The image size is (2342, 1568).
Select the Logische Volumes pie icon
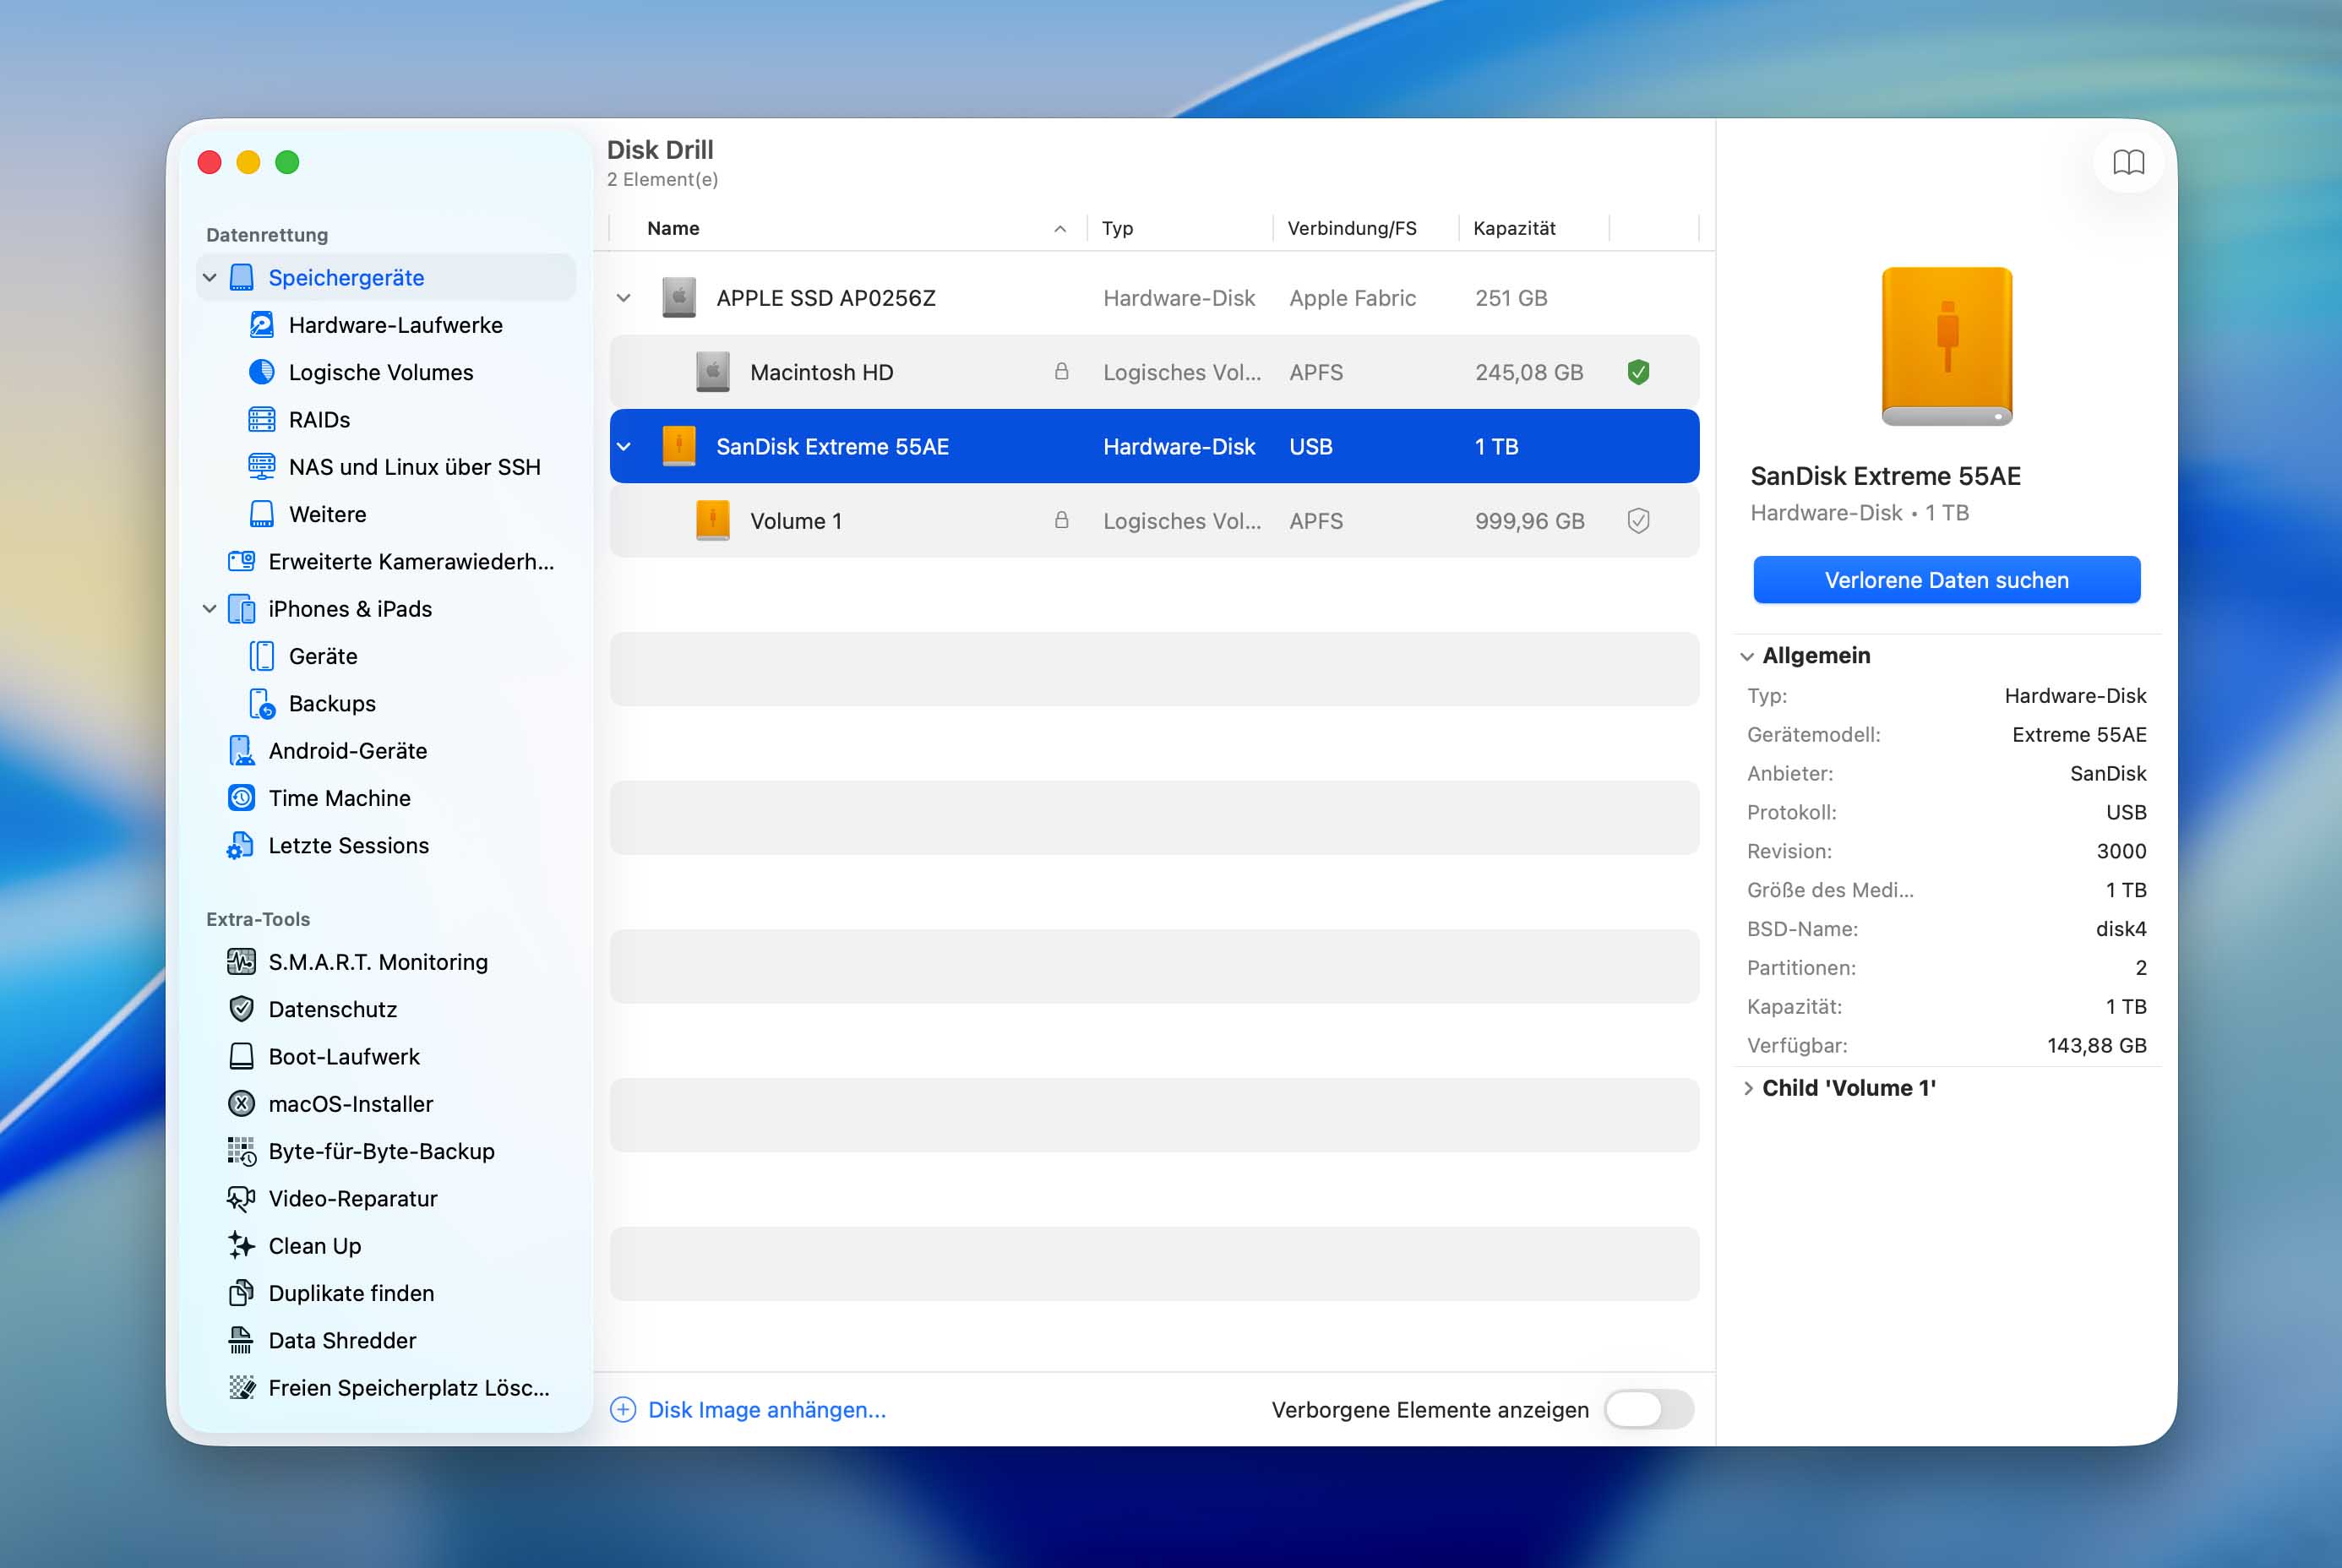pyautogui.click(x=261, y=372)
